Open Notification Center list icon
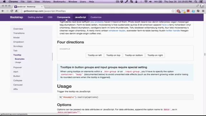206x116 pixels. click(x=201, y=2)
